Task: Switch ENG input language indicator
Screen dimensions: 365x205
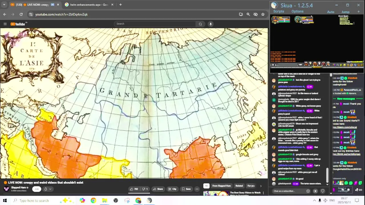Action: tap(332, 200)
